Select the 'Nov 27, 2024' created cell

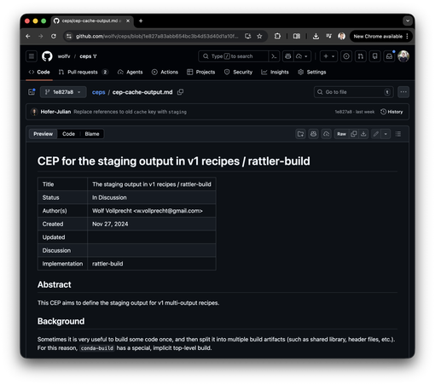pos(152,224)
